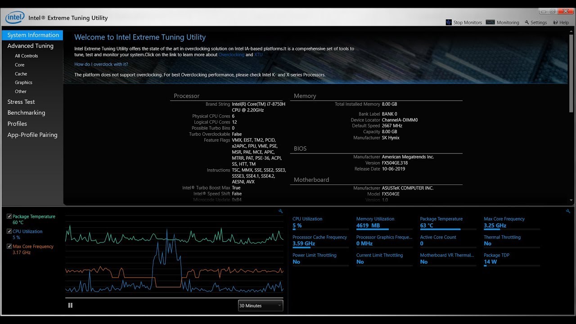Go to Benchmarking section
576x324 pixels.
(27, 113)
